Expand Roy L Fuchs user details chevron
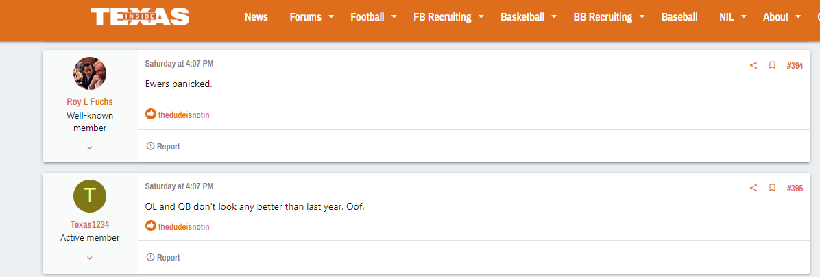Image resolution: width=820 pixels, height=277 pixels. coord(89,148)
